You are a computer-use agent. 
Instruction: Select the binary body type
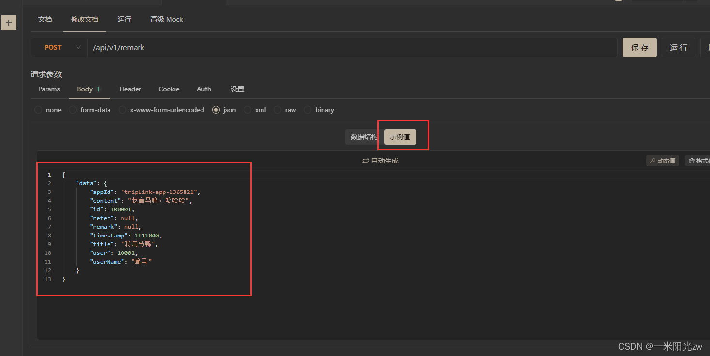[x=308, y=110]
